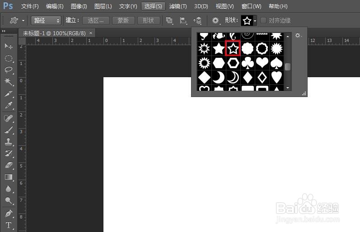
Task: Click the 选区... button
Action: [x=96, y=20]
